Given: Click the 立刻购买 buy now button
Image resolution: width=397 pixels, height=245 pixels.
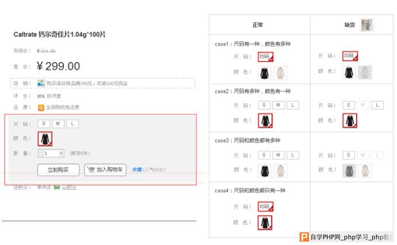Looking at the screenshot, I should [58, 170].
